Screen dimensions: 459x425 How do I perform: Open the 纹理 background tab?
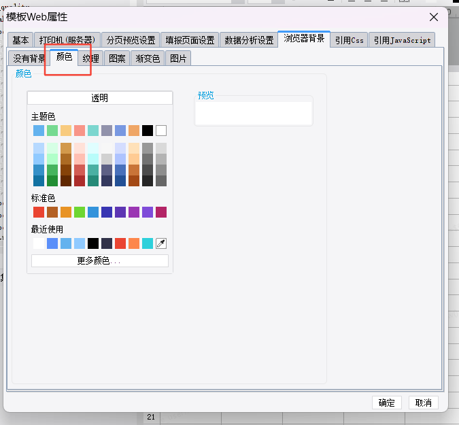click(x=90, y=58)
